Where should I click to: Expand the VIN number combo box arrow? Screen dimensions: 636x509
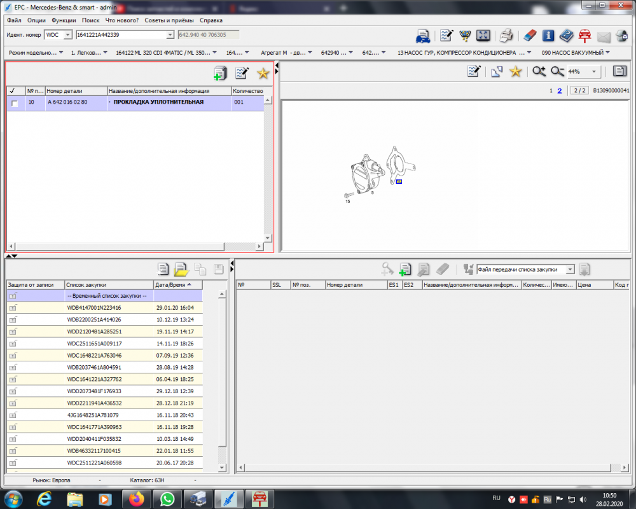click(170, 35)
